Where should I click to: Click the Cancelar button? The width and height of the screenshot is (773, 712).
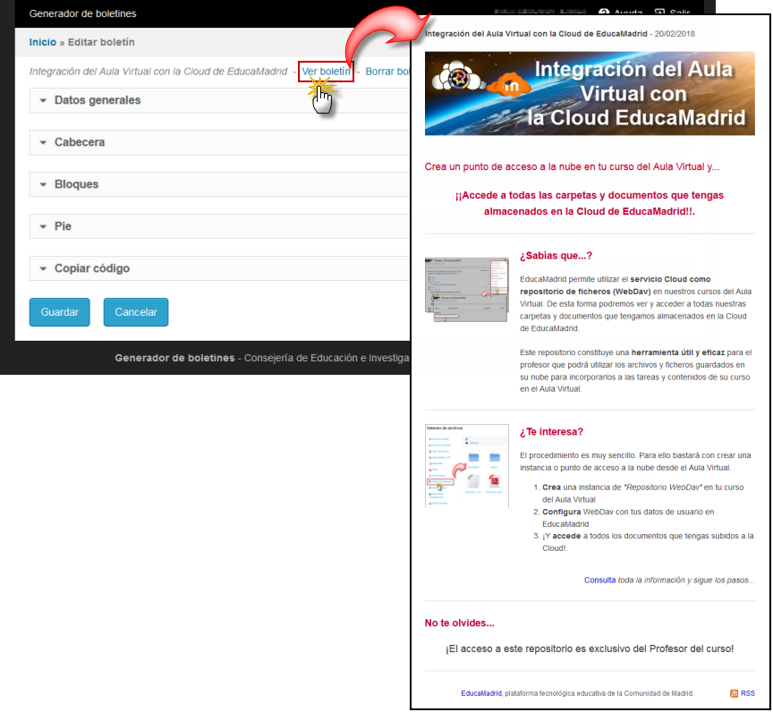[136, 312]
